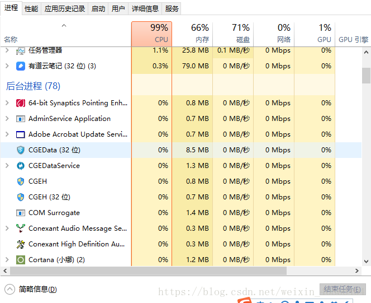Screen dimensions: 371x303
Task: Click the 有道云笔记 app icon
Action: click(21, 66)
